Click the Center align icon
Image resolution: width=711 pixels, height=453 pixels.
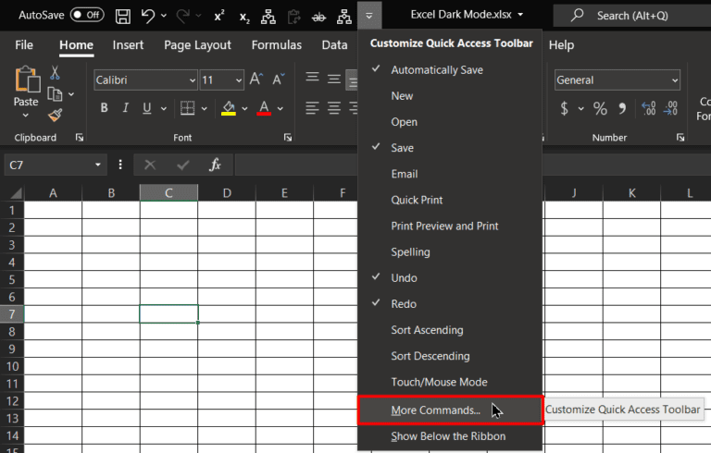(334, 108)
